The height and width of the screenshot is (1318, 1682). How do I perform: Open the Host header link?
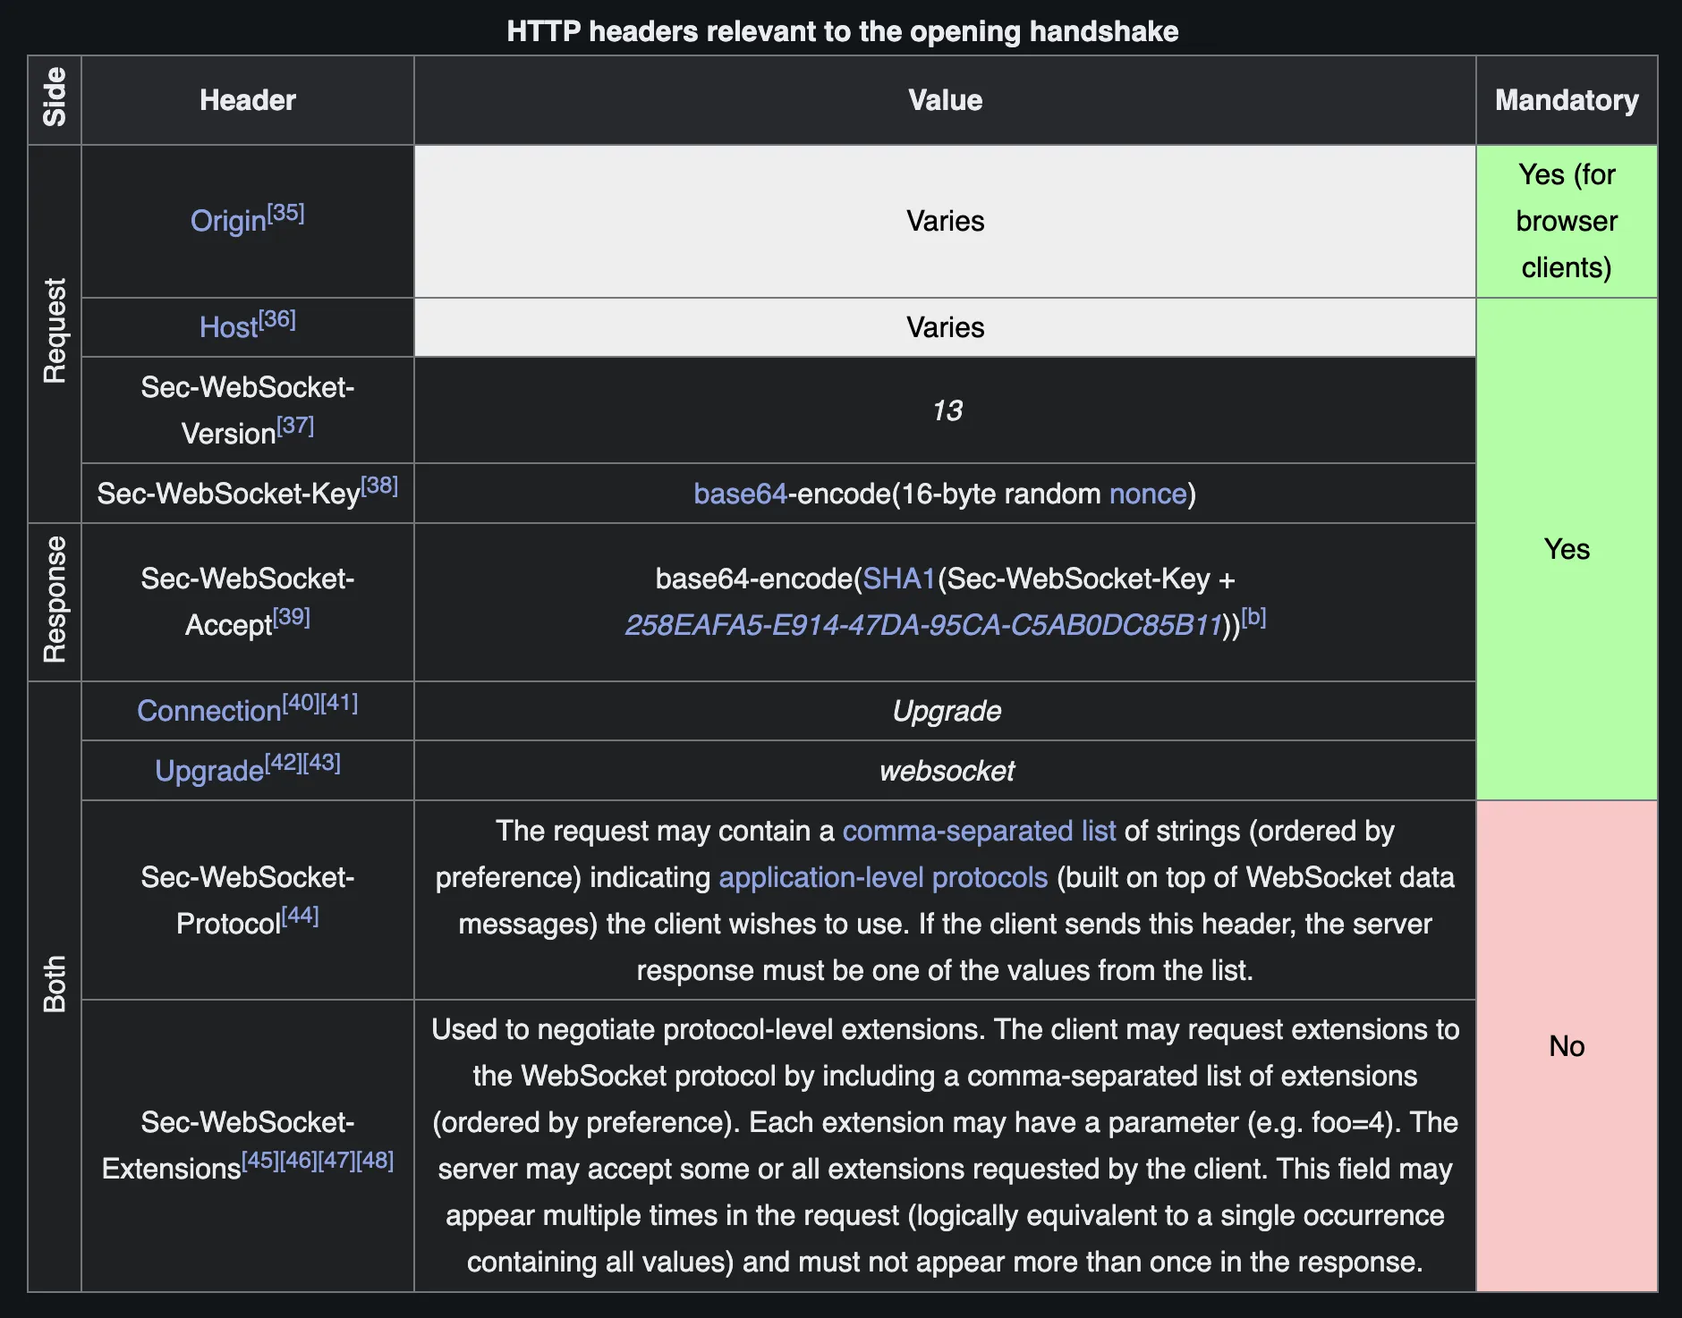228,327
